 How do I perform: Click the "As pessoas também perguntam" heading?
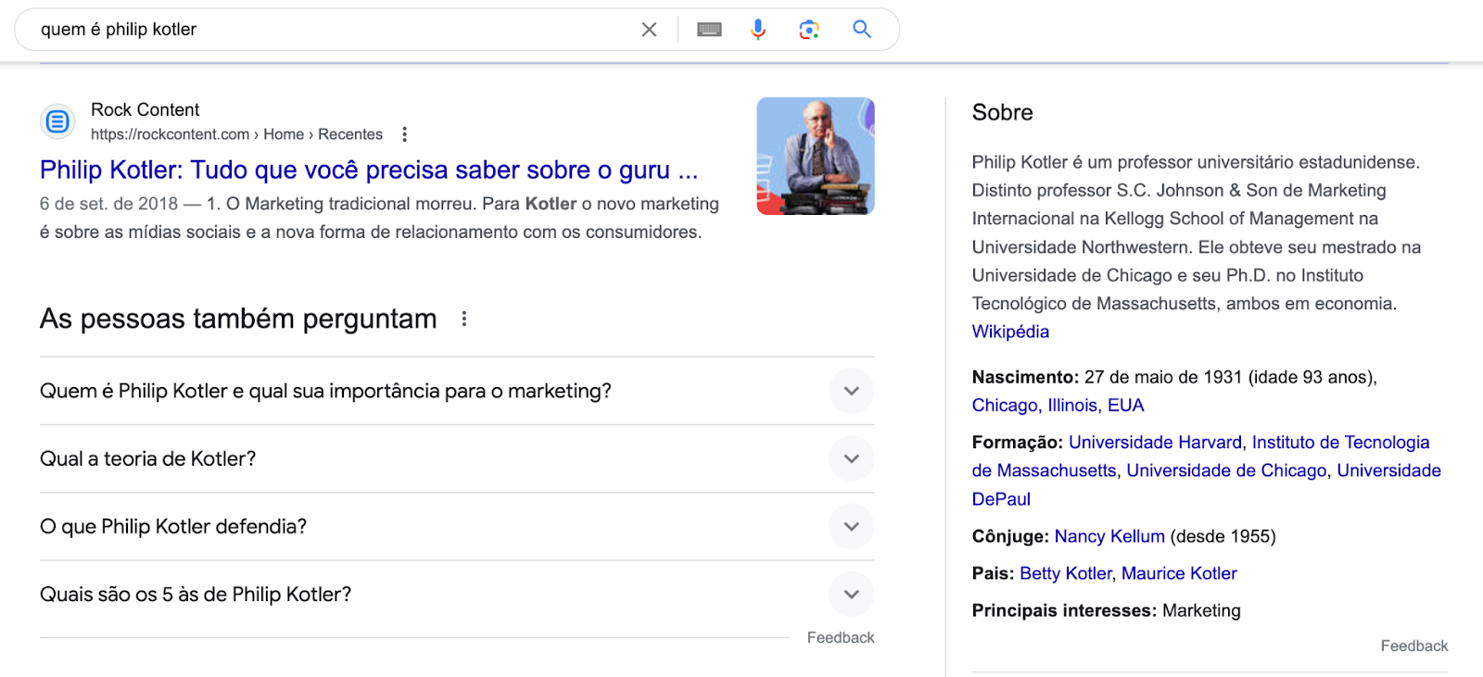point(238,319)
